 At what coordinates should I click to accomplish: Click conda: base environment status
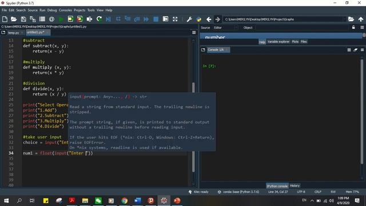pyautogui.click(x=238, y=192)
